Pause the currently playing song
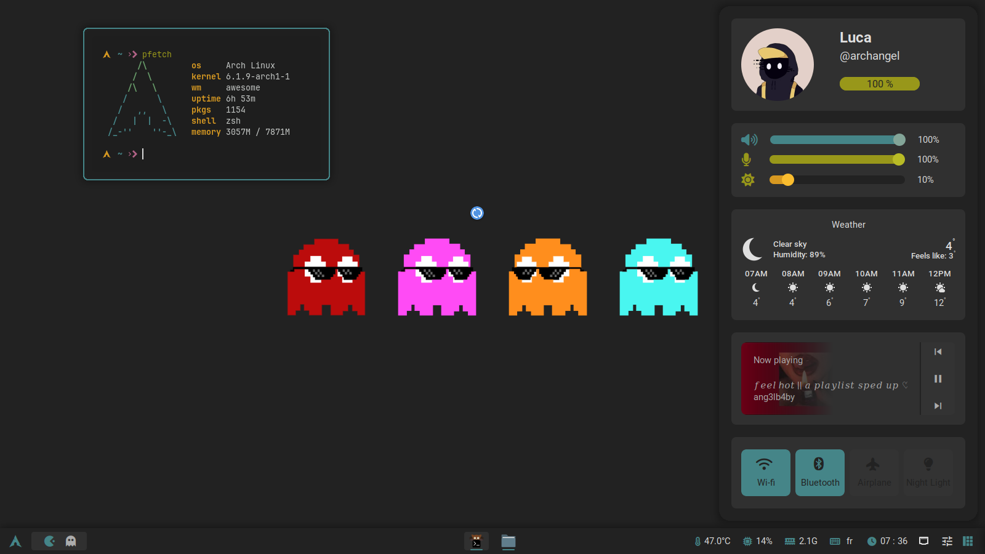Viewport: 985px width, 554px height. point(938,379)
